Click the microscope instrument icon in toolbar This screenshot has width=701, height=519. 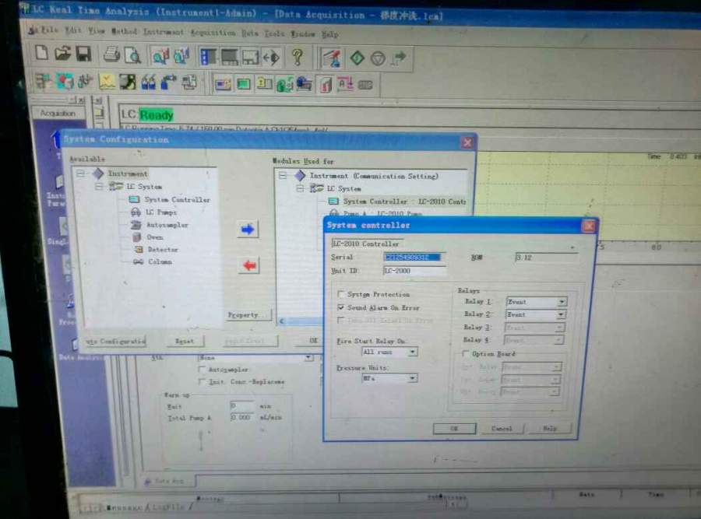pos(331,58)
